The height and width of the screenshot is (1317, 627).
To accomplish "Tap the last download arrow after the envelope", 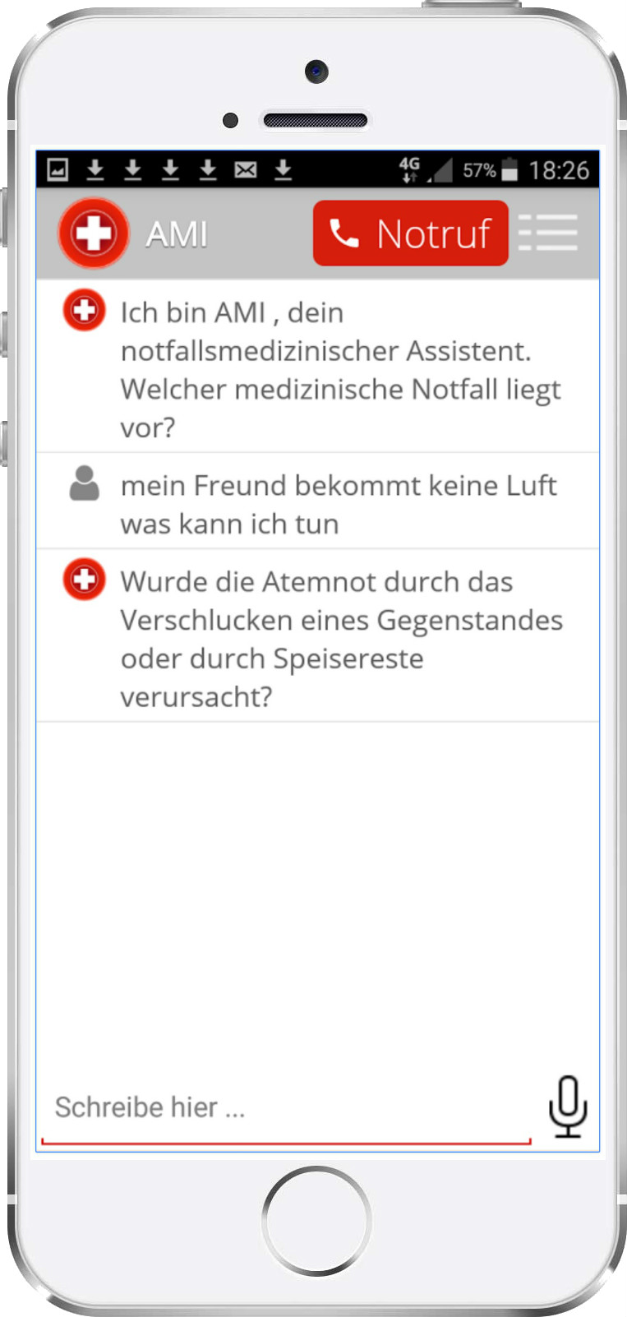I will 283,170.
